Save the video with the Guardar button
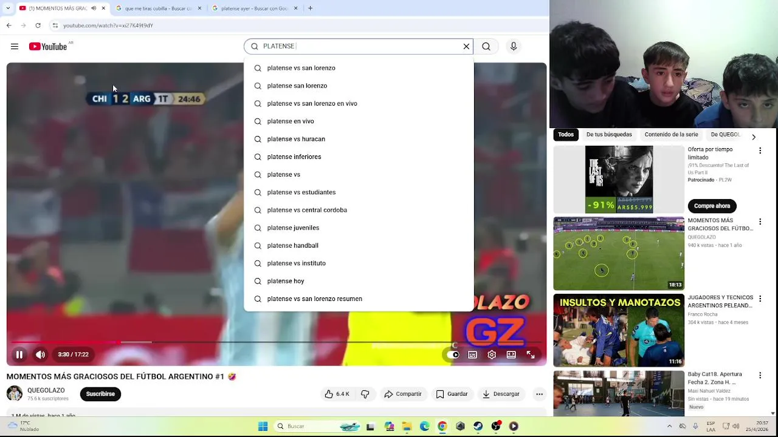The height and width of the screenshot is (437, 778). [452, 394]
